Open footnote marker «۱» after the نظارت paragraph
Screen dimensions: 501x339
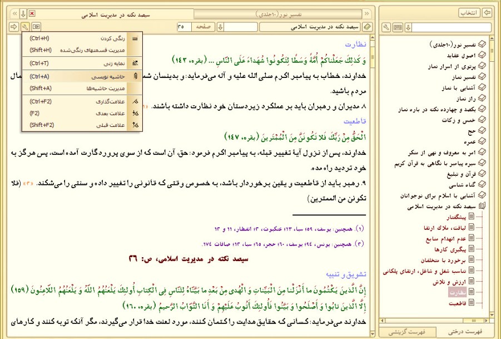pos(145,106)
